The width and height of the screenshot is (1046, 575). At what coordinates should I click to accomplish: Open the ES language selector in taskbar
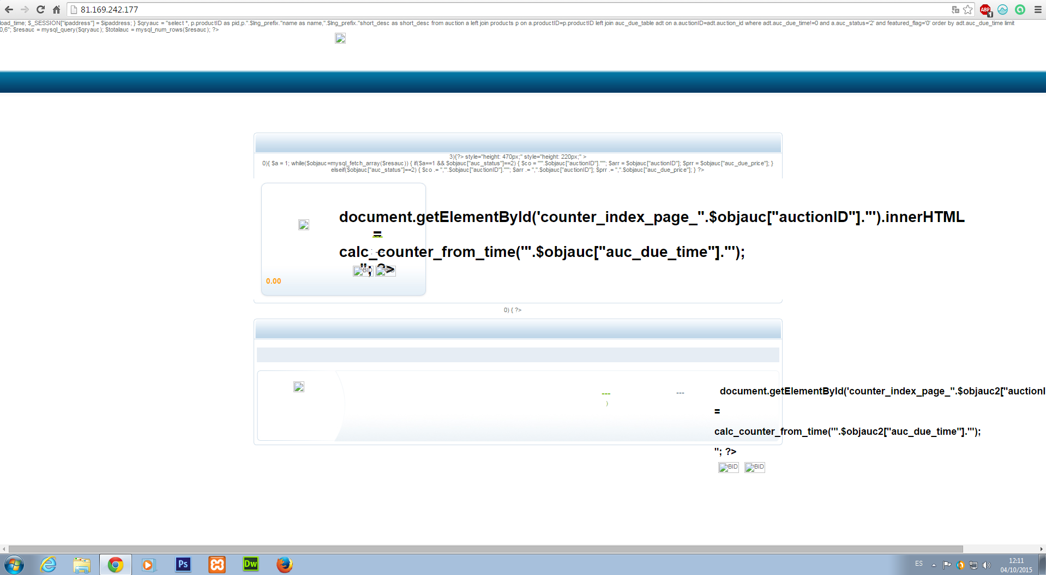click(919, 564)
